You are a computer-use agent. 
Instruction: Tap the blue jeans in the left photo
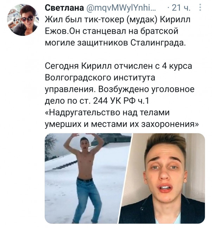coord(86,201)
